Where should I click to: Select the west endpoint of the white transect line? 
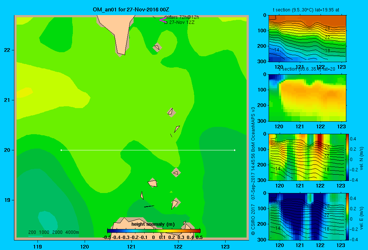click(61, 150)
